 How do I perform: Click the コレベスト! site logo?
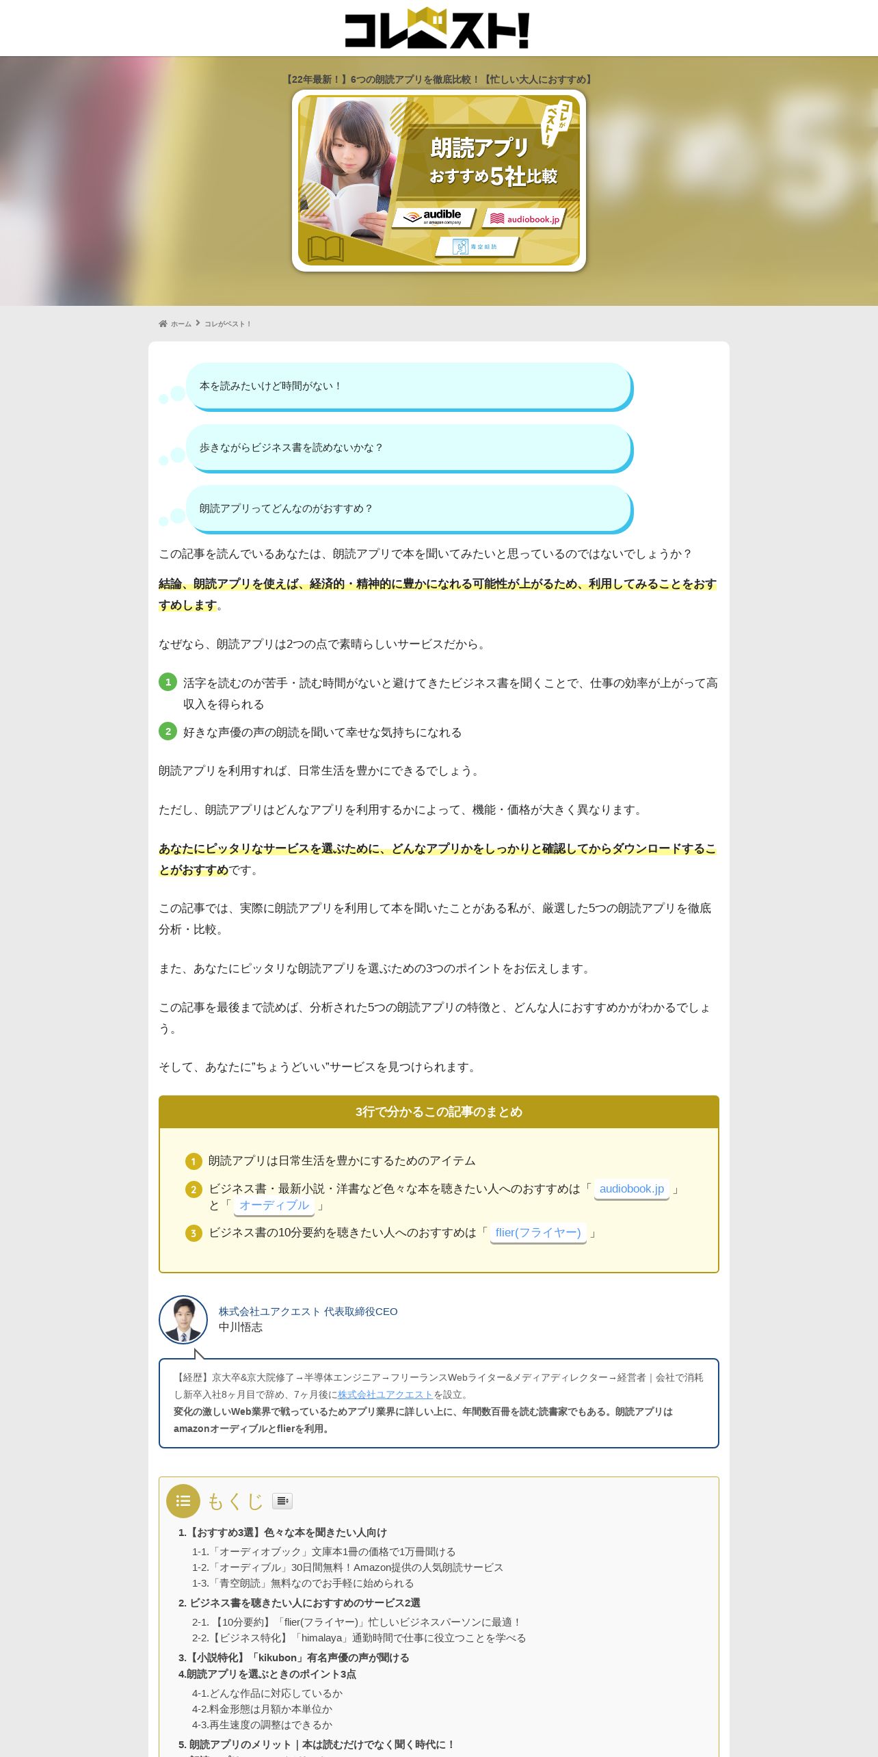click(x=438, y=28)
